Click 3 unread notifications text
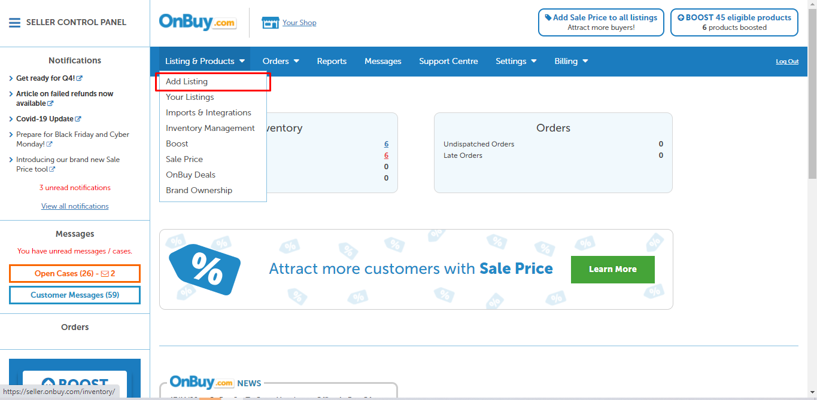The height and width of the screenshot is (400, 817). [75, 188]
